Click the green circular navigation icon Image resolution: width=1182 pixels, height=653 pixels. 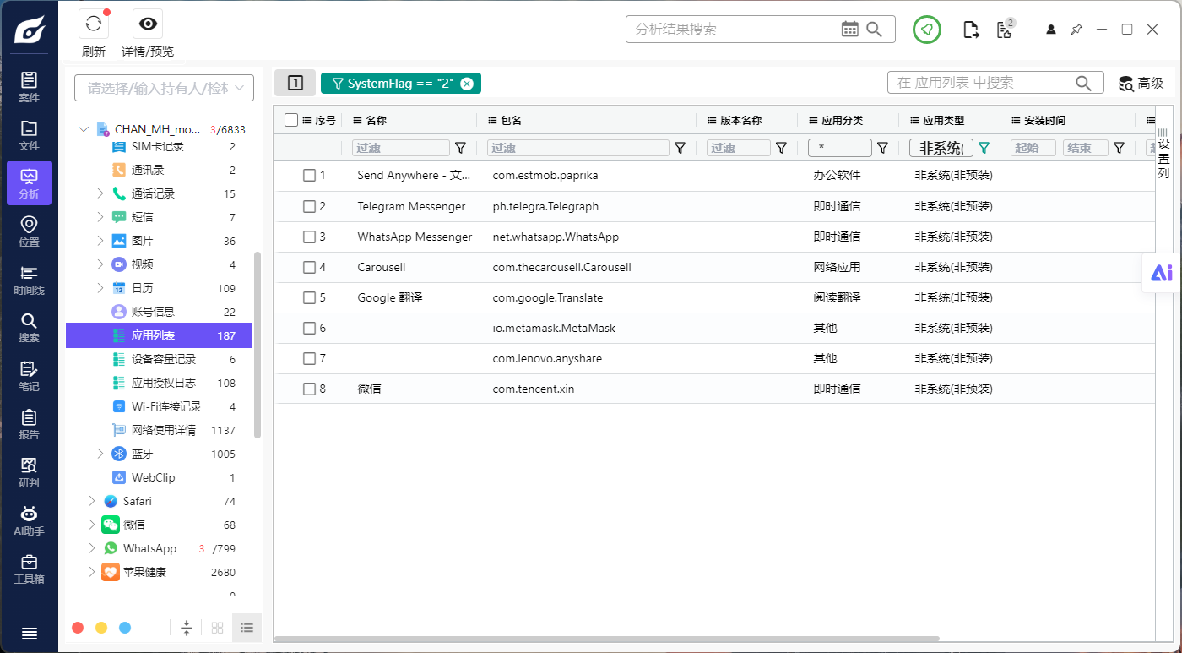coord(927,30)
